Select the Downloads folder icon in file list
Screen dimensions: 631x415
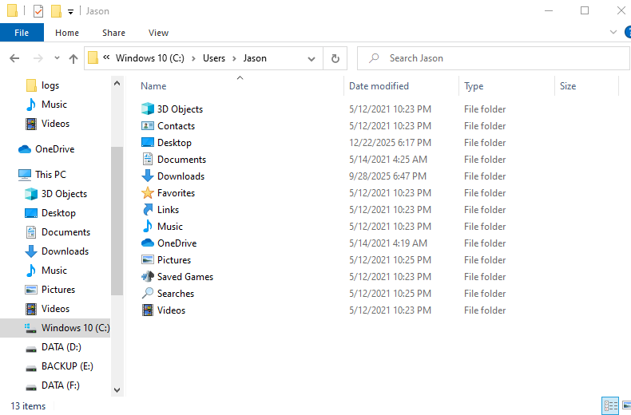coord(148,176)
